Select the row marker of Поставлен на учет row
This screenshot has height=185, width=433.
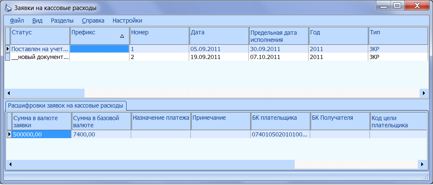tap(8, 49)
